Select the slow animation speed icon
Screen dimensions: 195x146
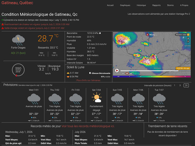[x=123, y=74]
